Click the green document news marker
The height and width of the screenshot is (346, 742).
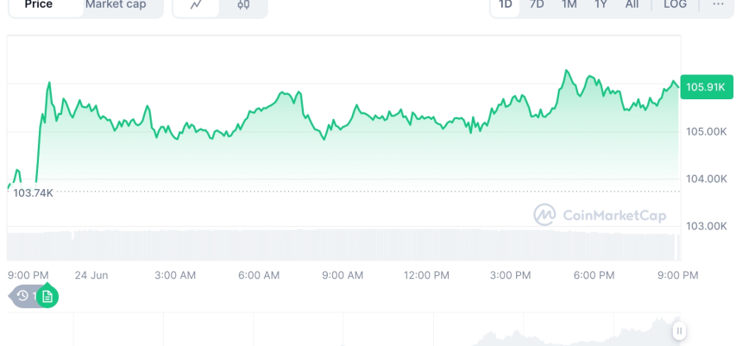pyautogui.click(x=47, y=296)
